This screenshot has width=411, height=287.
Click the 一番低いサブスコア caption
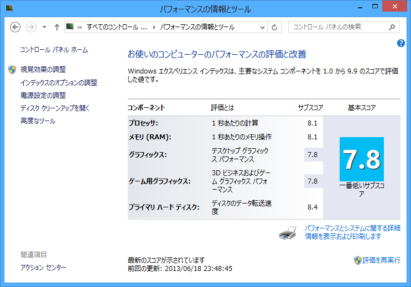pos(362,190)
